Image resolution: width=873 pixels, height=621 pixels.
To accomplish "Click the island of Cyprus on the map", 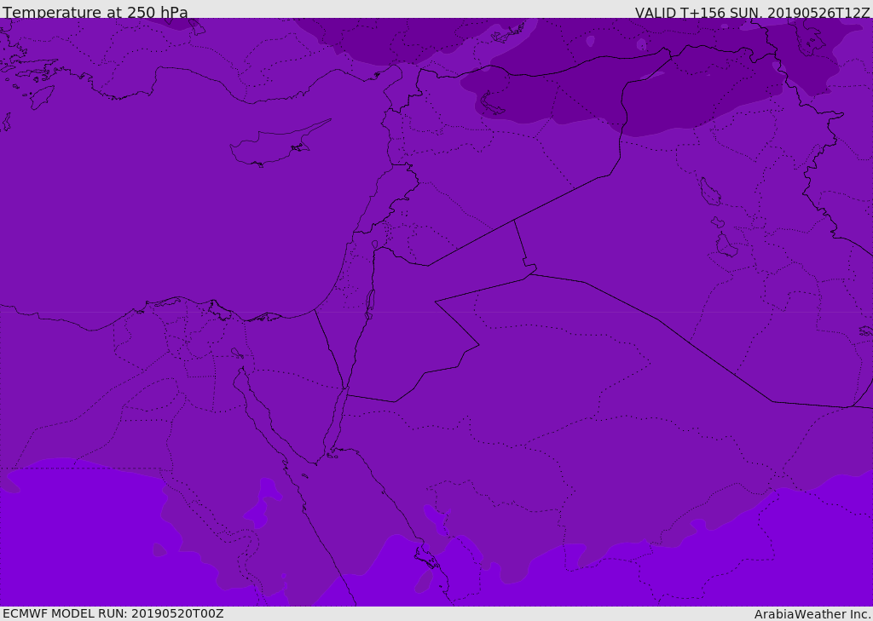I will coord(279,145).
